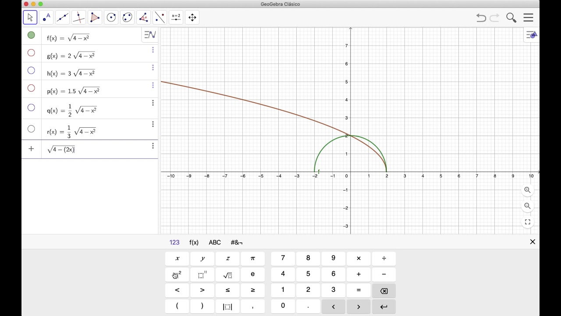
Task: Select the f(x) = √(4−x²) expression
Action: (x=68, y=38)
